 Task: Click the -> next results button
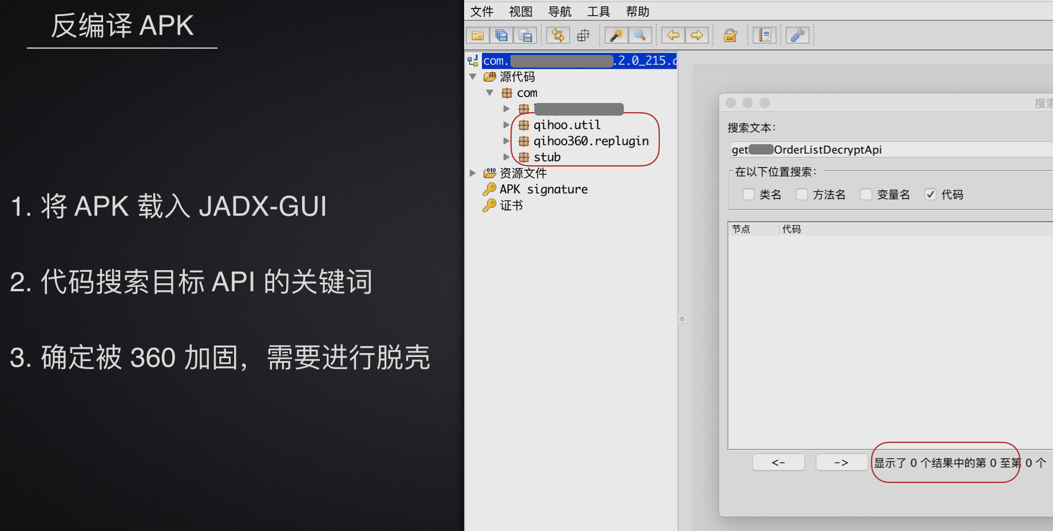pyautogui.click(x=841, y=462)
